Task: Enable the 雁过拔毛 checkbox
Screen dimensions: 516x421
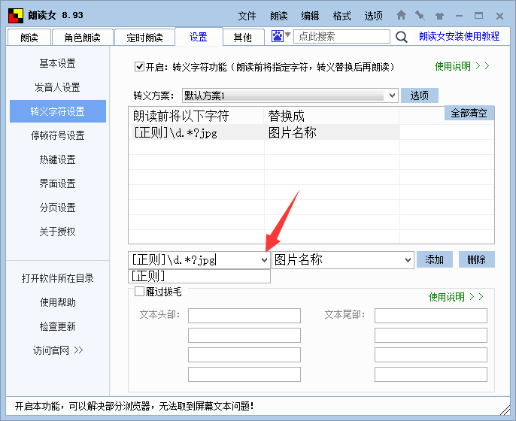Action: (140, 292)
